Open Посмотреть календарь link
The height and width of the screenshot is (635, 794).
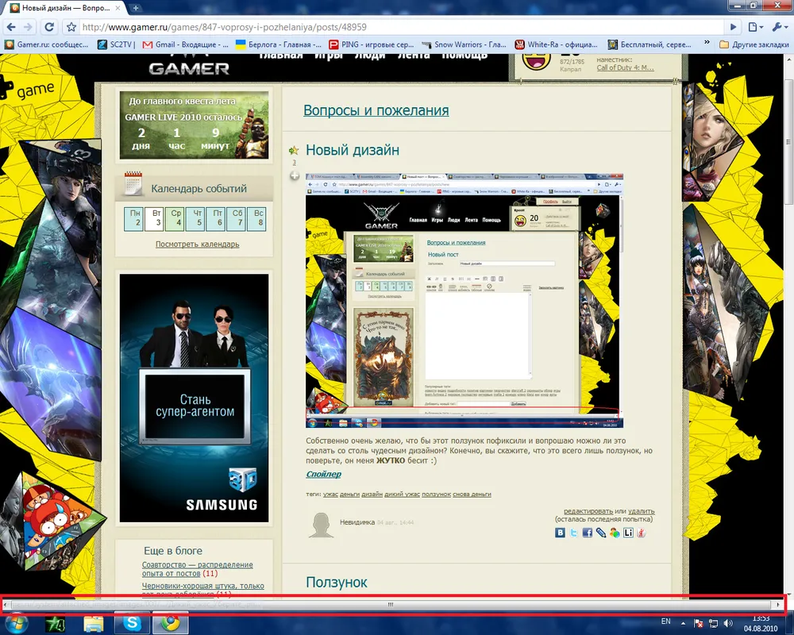198,244
